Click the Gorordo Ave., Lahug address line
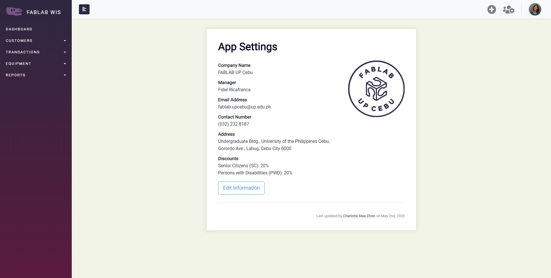The width and height of the screenshot is (551, 278). click(255, 149)
